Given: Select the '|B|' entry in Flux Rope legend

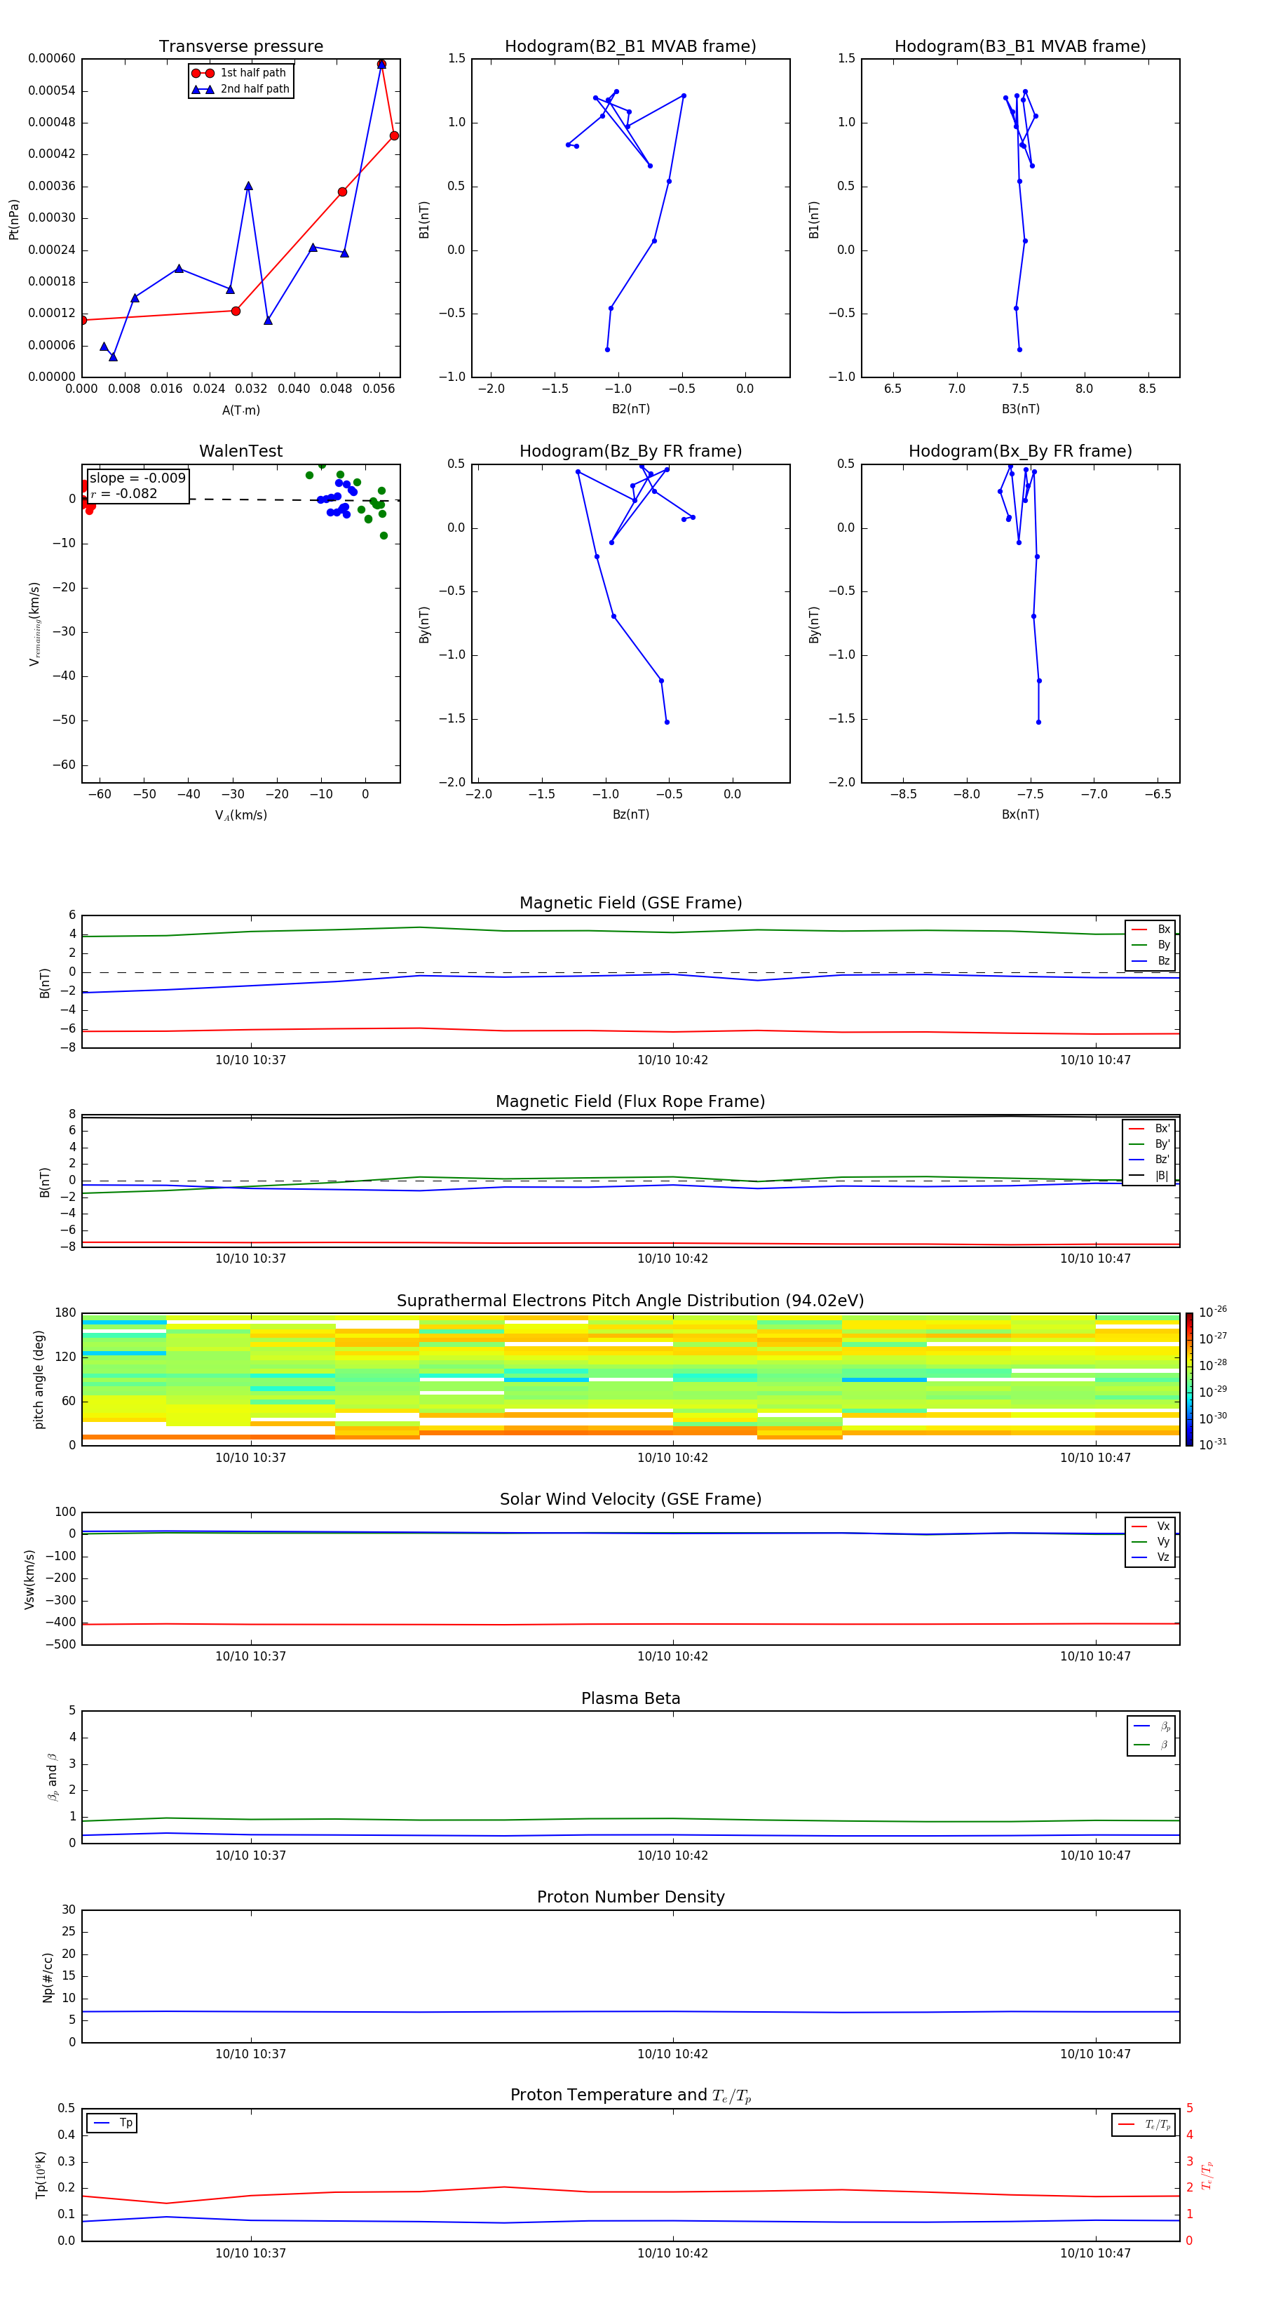Looking at the screenshot, I should [x=1150, y=1176].
